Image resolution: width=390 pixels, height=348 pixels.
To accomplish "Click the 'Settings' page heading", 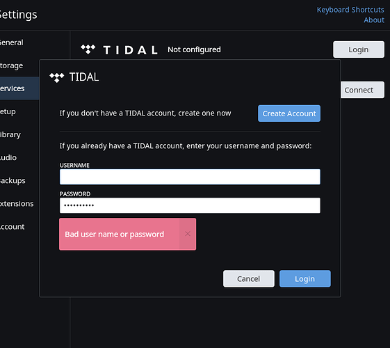I will (18, 15).
